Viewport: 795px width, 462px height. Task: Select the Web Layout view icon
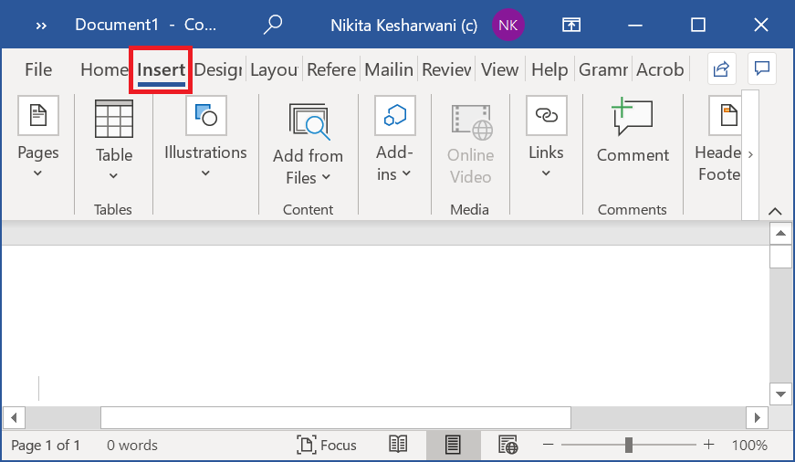point(507,445)
